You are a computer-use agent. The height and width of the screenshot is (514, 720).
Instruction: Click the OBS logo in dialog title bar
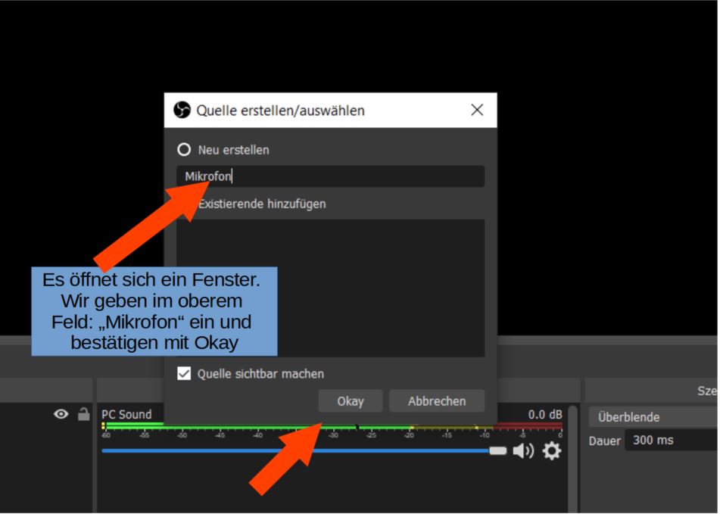click(x=182, y=111)
